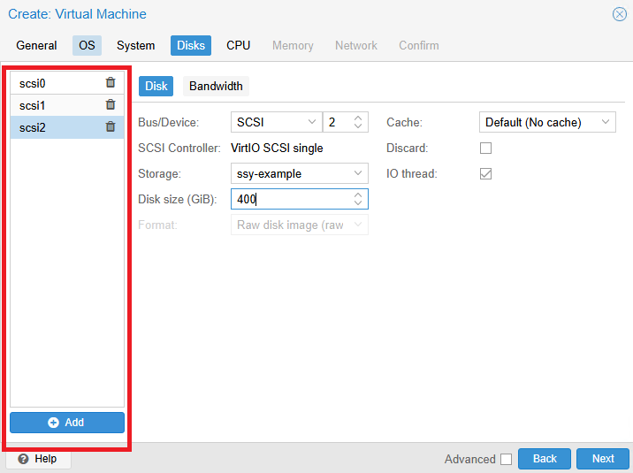Toggle the IO thread checkbox
This screenshot has height=473, width=633.
click(x=485, y=174)
